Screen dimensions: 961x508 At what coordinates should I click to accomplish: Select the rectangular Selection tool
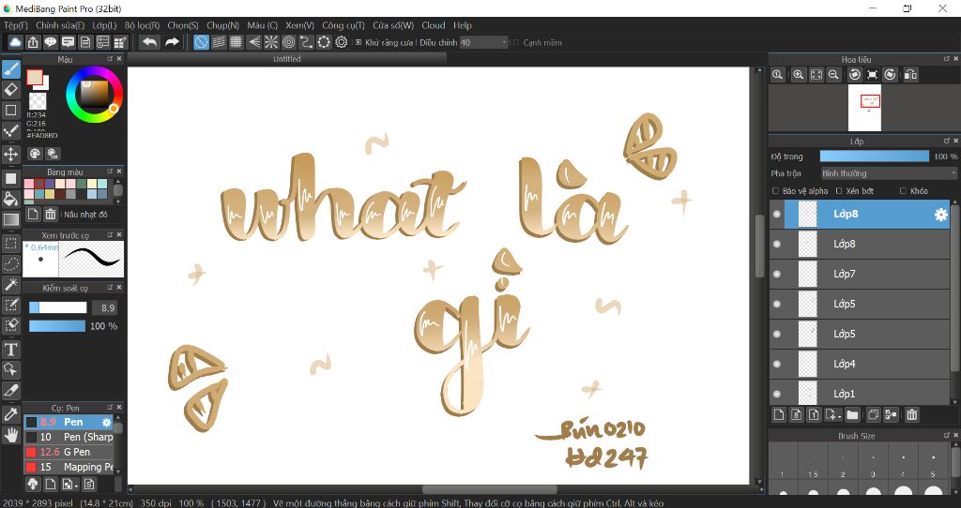click(x=11, y=243)
